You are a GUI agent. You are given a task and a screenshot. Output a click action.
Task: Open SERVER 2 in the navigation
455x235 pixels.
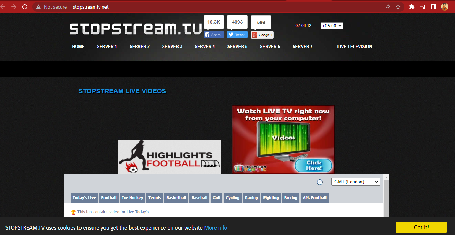coord(140,47)
